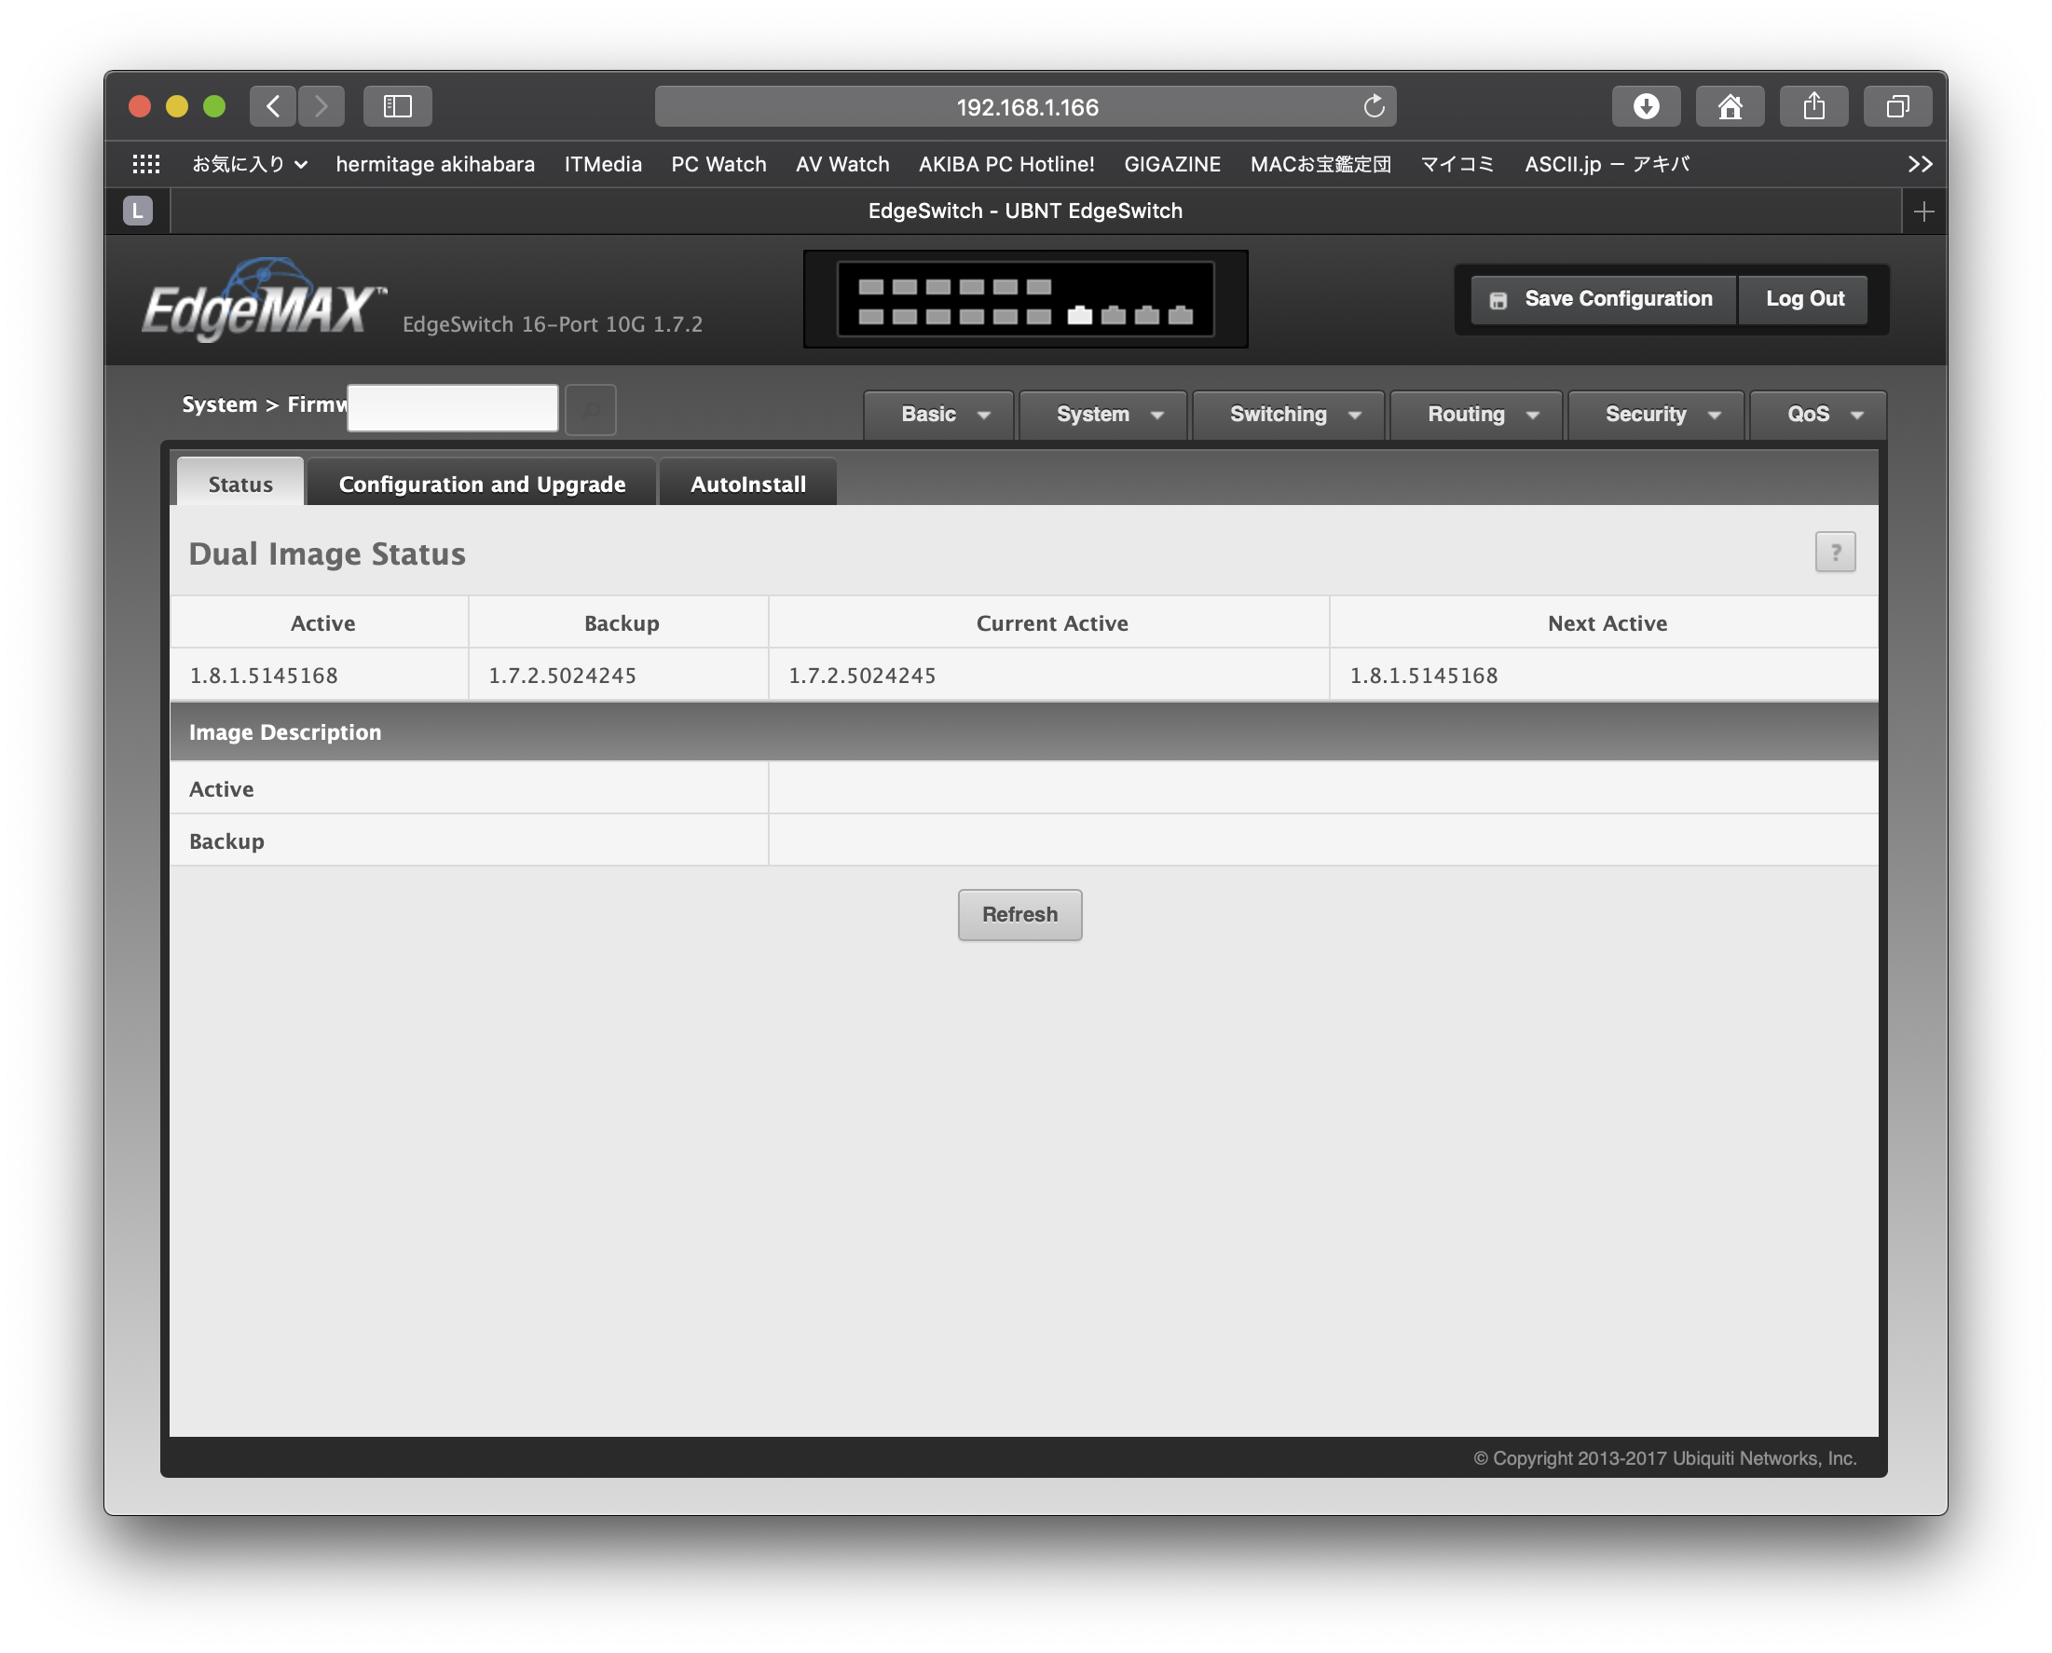Open Configuration and Upgrade tab
Viewport: 2052px width, 1653px height.
click(482, 483)
